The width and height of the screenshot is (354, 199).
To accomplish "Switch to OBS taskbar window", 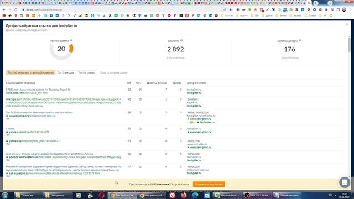I will coord(257,195).
